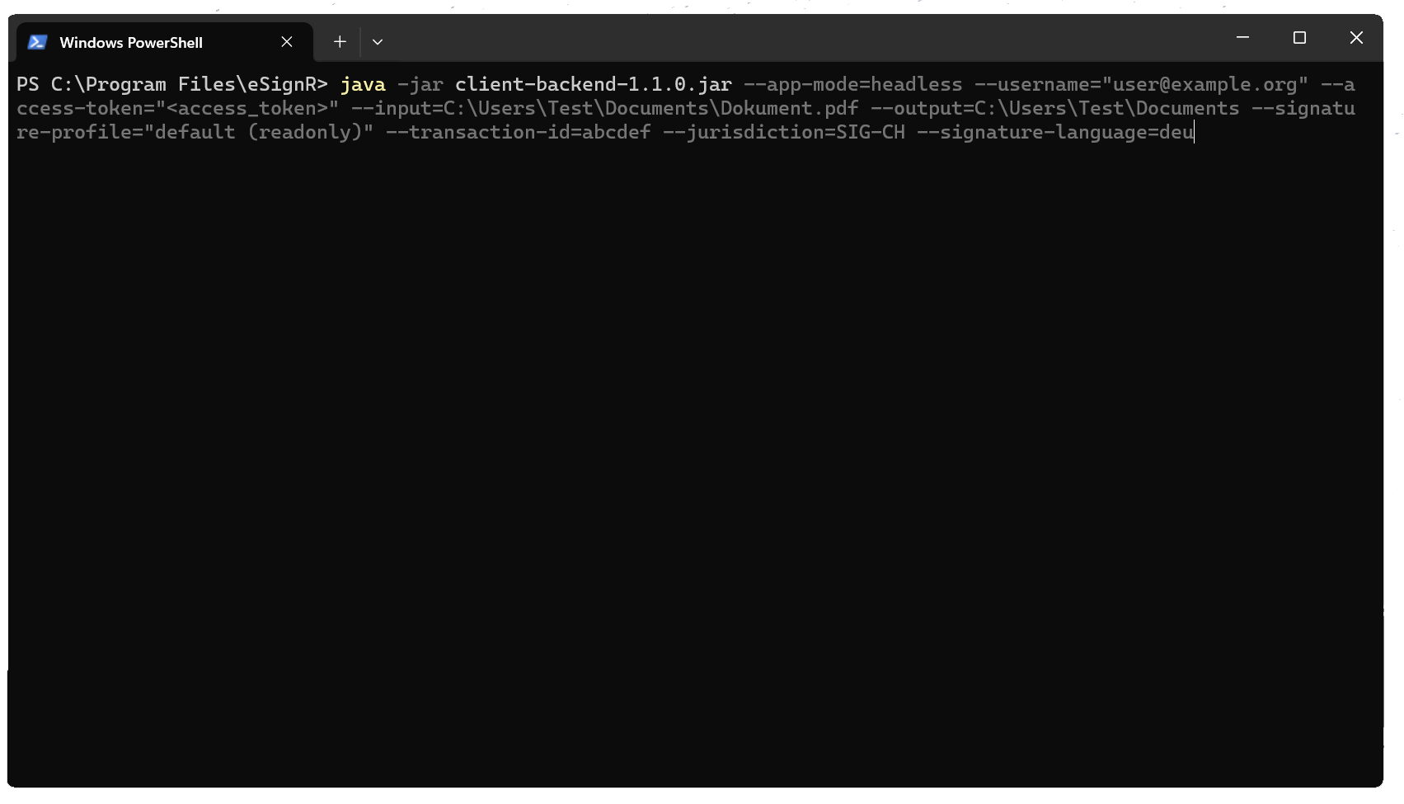This screenshot has width=1404, height=804.
Task: Click the --output=C:\Users\Test\Documents parameter
Action: [x=1055, y=108]
